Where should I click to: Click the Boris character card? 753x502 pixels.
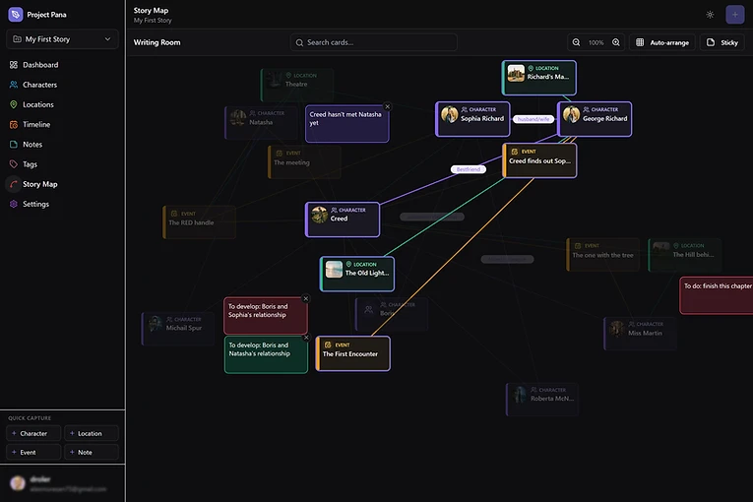tap(392, 314)
